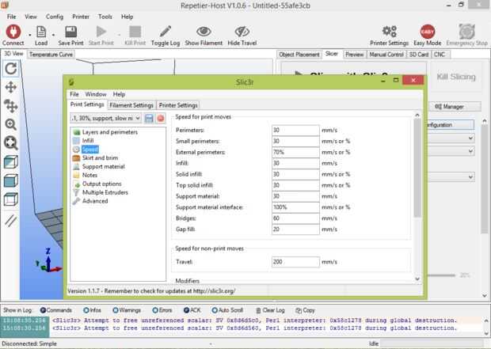Click the Show Filament eye icon
The height and width of the screenshot is (349, 491).
(204, 32)
